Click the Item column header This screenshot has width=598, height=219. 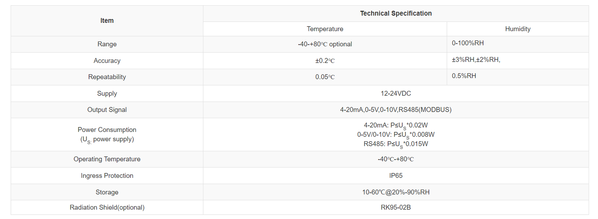(107, 21)
